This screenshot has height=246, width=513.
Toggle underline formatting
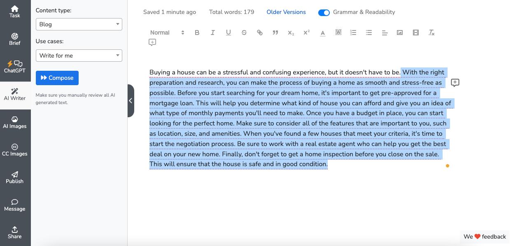point(229,32)
